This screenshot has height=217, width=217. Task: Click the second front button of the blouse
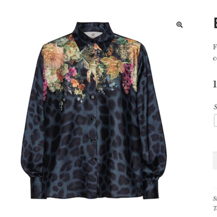[93, 119]
